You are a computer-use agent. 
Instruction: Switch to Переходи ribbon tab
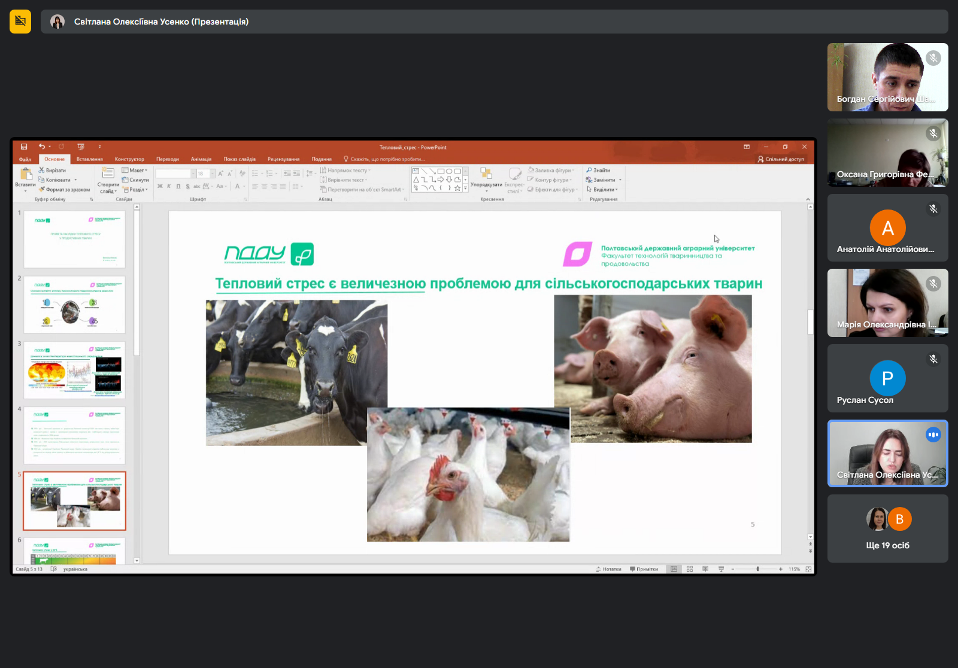click(x=168, y=159)
